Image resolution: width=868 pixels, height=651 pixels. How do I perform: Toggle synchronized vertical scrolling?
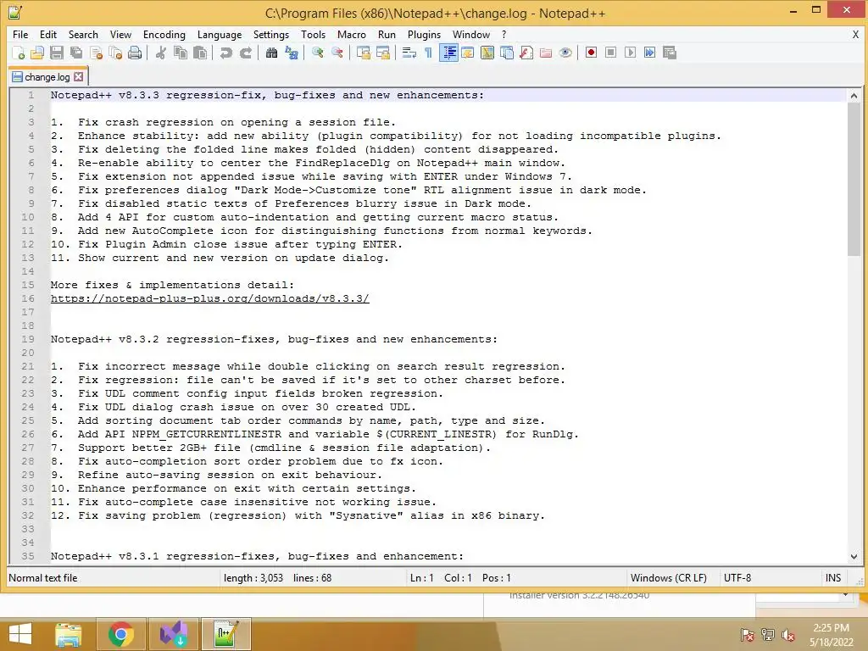[x=363, y=53]
